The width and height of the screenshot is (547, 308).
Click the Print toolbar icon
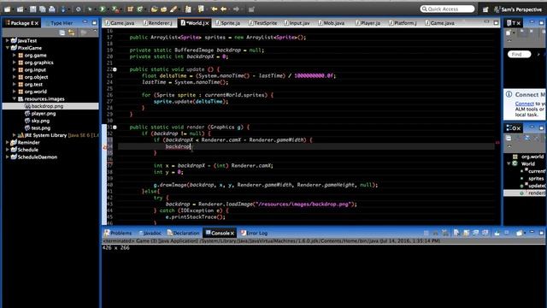point(51,9)
